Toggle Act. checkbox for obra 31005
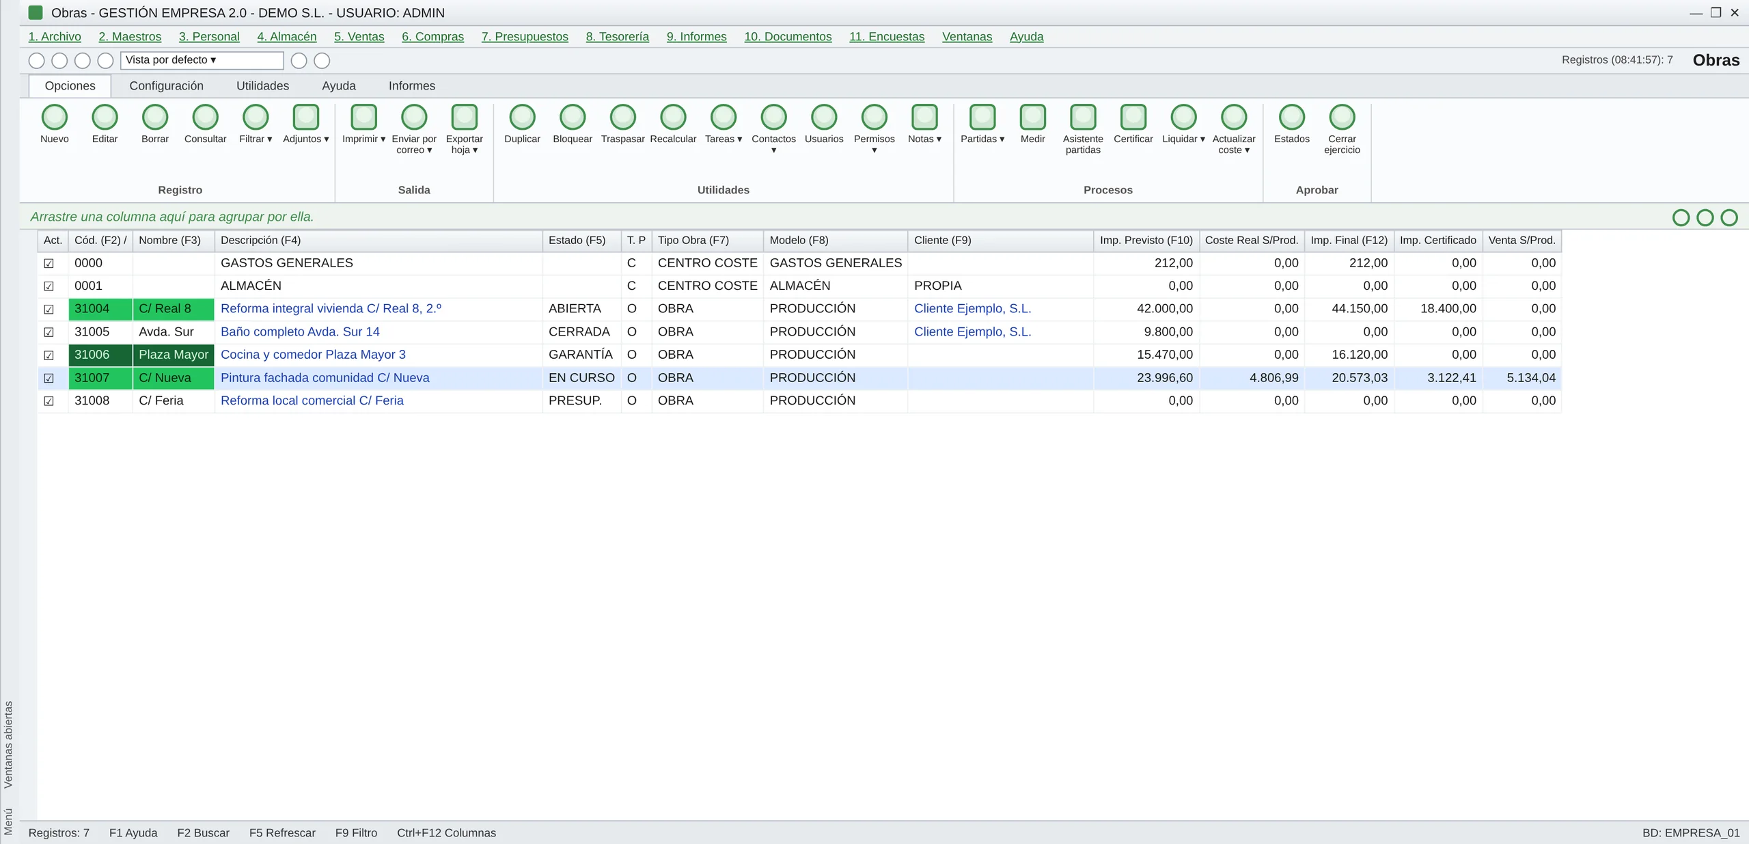The image size is (1749, 844). [49, 332]
